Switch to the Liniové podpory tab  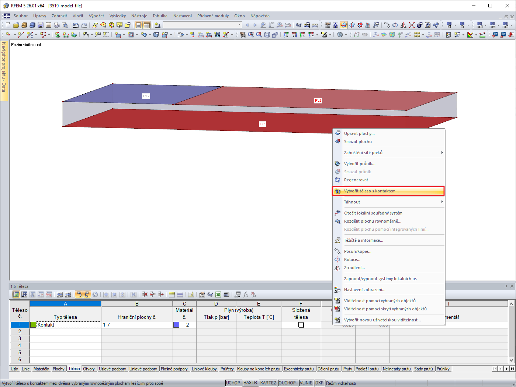[143, 369]
